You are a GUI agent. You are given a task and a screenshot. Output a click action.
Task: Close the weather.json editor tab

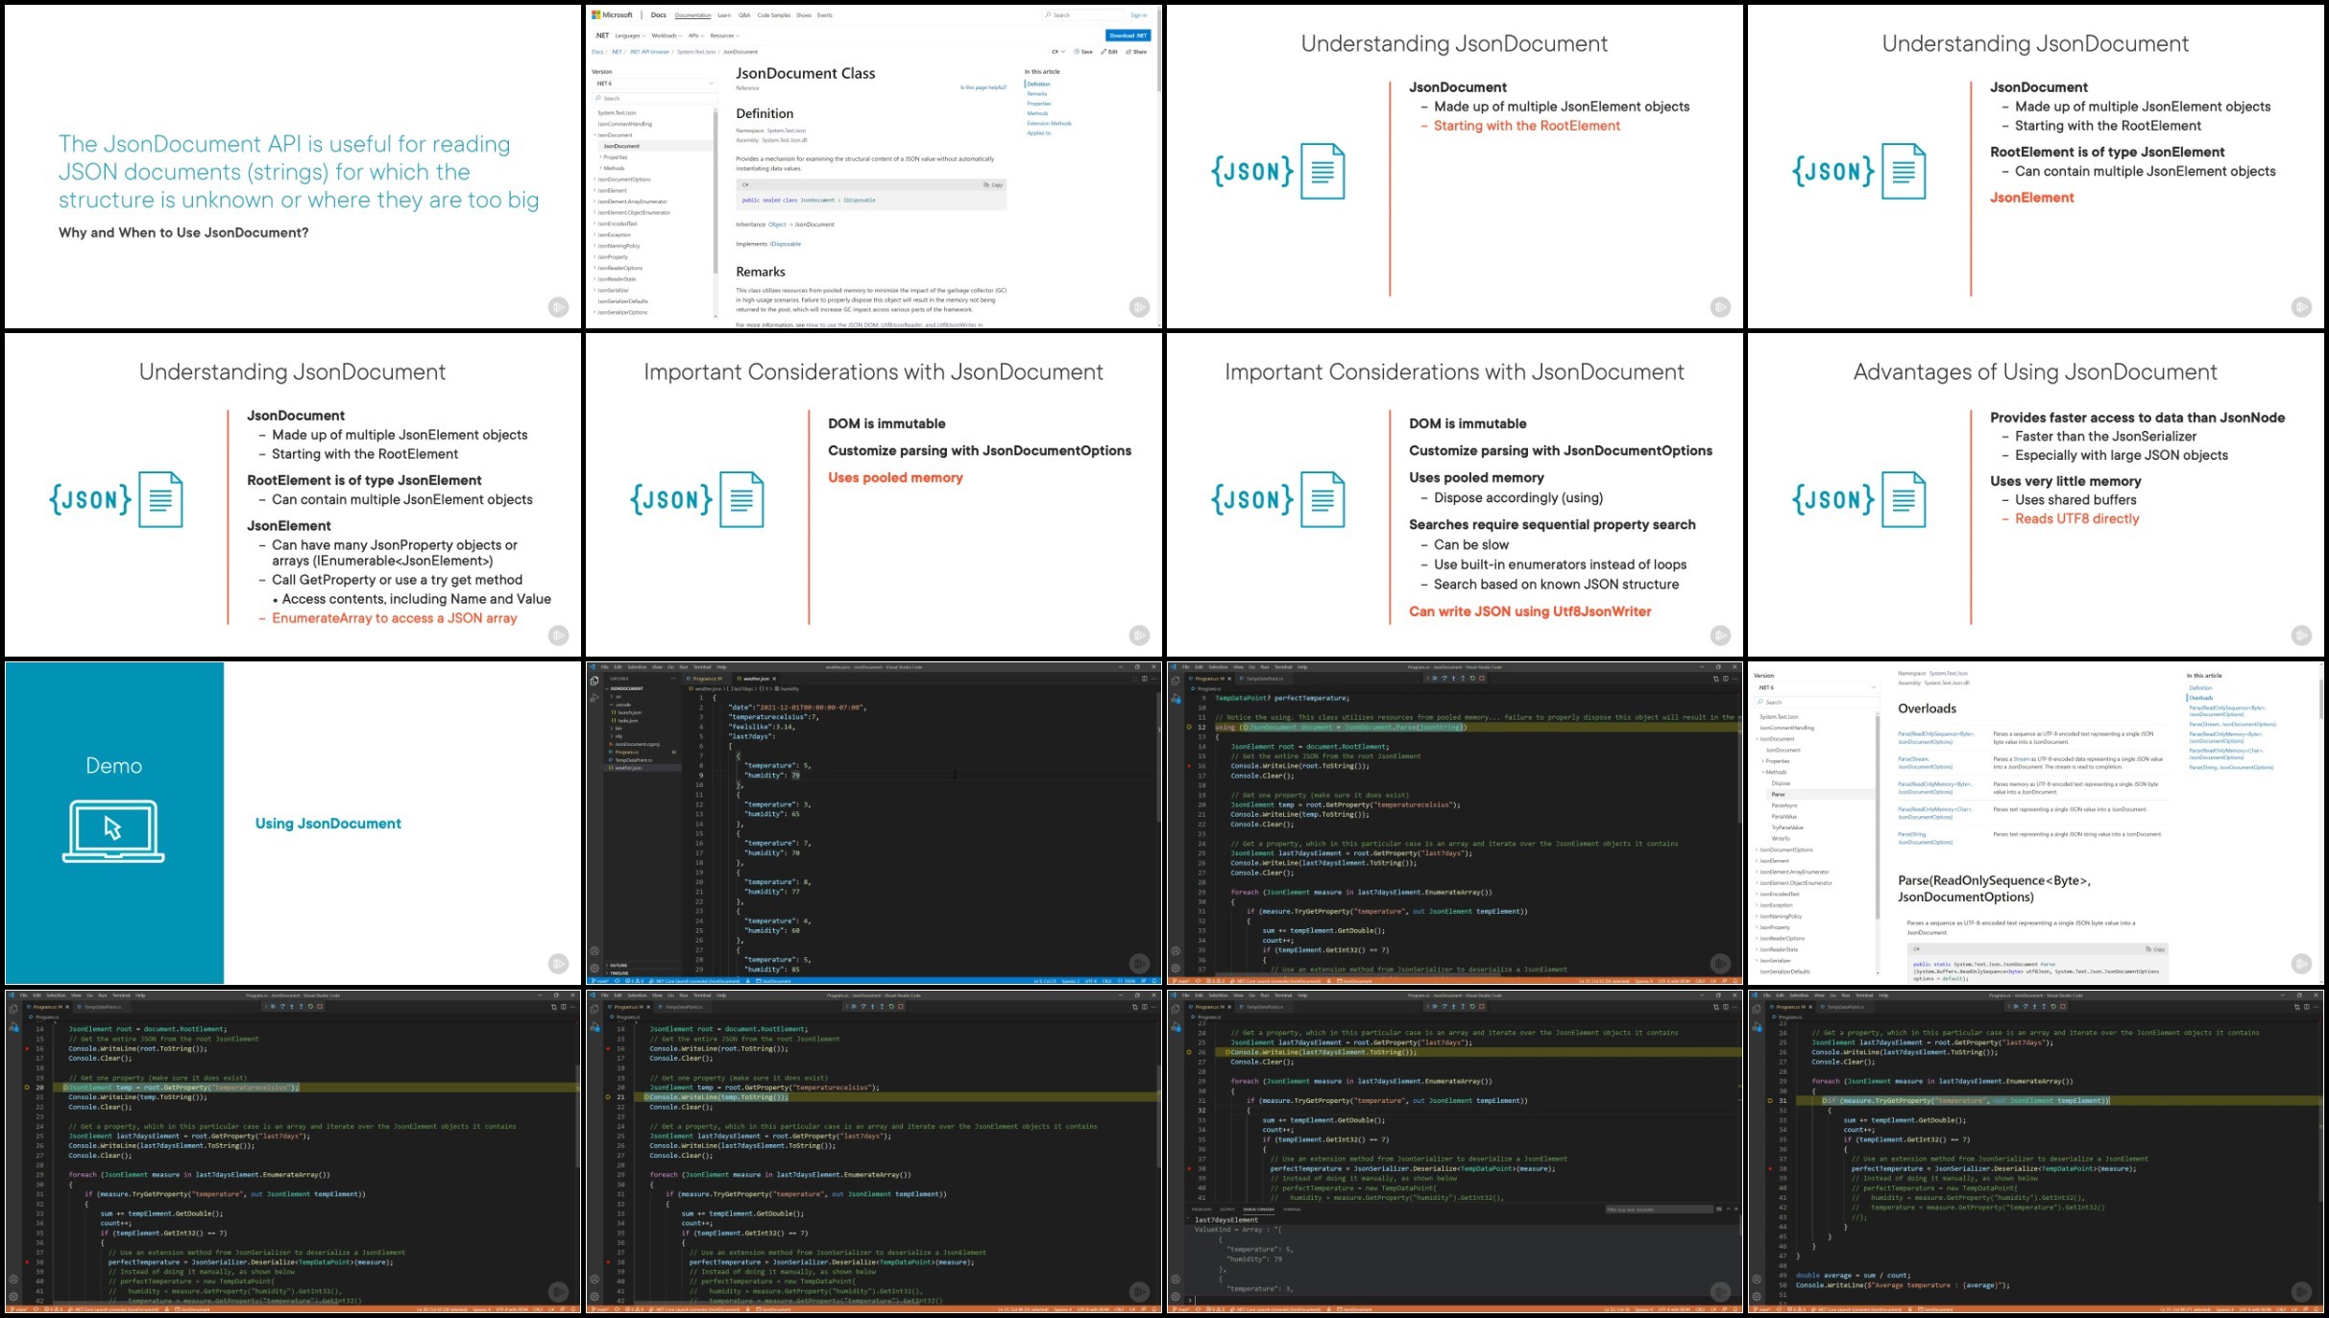tap(774, 679)
